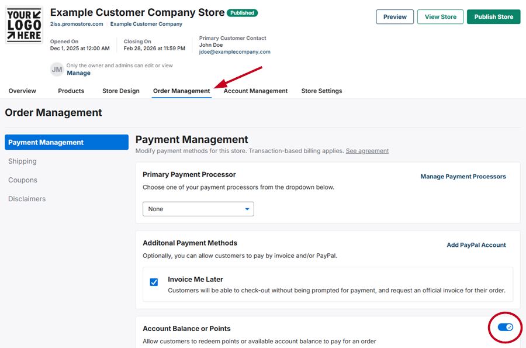
Task: Open Coupons in the sidebar menu
Action: [23, 180]
